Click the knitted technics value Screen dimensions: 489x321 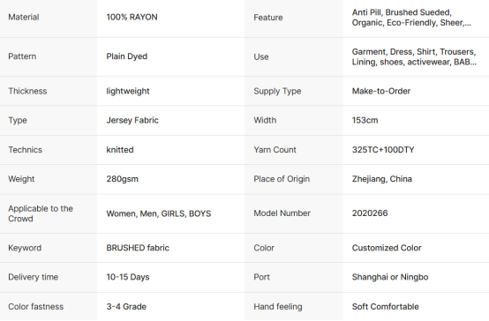pyautogui.click(x=120, y=150)
